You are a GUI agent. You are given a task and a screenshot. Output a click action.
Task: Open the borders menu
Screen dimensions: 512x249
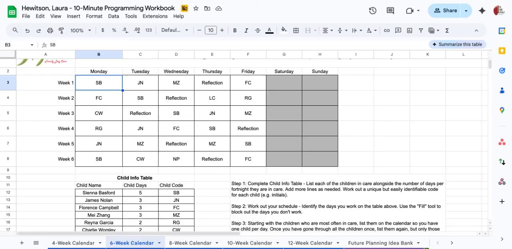(x=296, y=30)
